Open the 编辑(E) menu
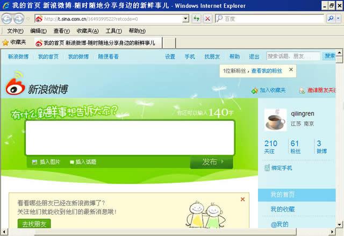 point(38,31)
